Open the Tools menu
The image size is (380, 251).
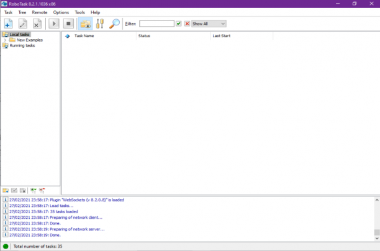tap(79, 12)
